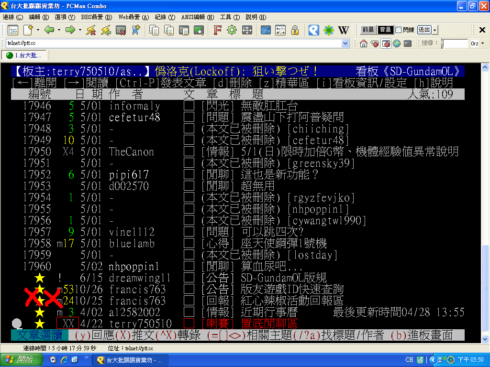Click the terminal scrollbar up arrow
Image resolution: width=490 pixels, height=367 pixels.
485,67
